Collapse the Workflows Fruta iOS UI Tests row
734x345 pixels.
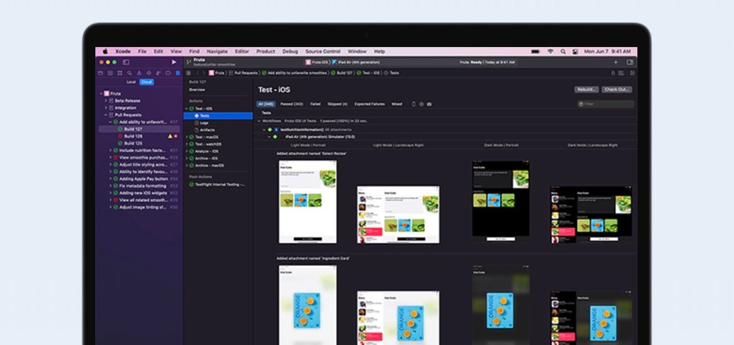point(259,121)
